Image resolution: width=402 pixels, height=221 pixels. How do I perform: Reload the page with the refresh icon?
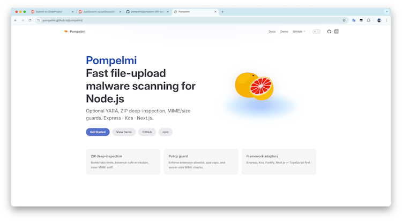[29, 20]
